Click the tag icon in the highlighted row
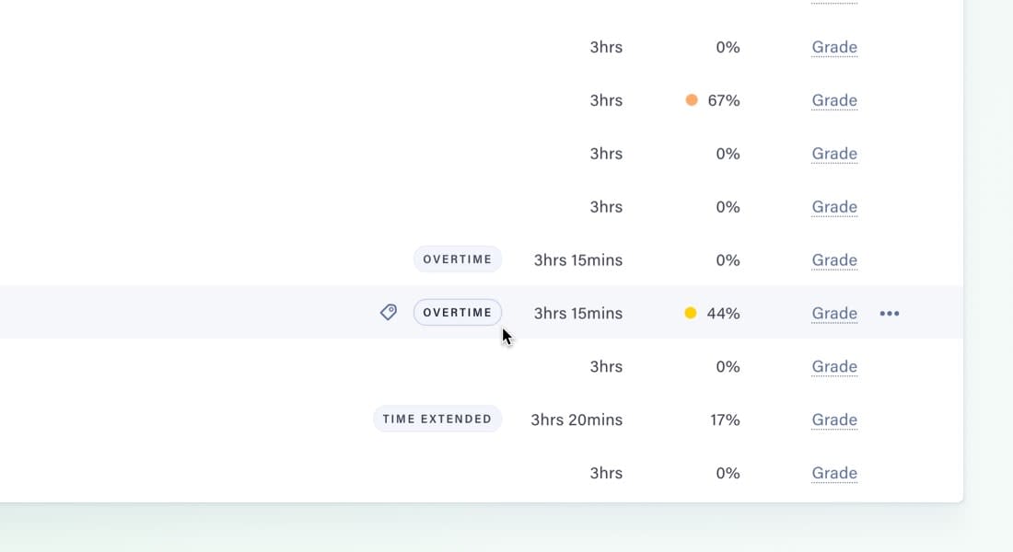 coord(389,313)
